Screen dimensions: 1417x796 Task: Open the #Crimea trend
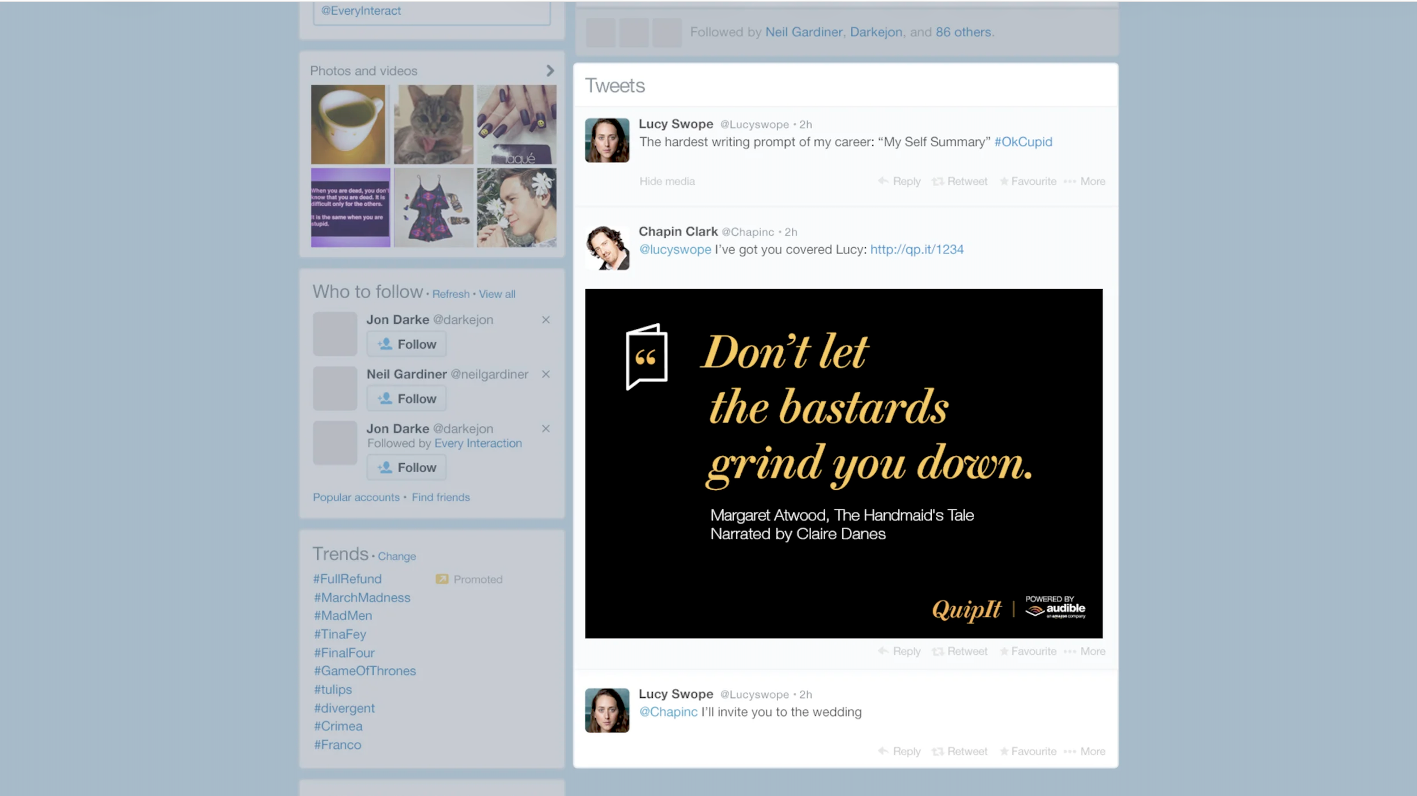(338, 726)
